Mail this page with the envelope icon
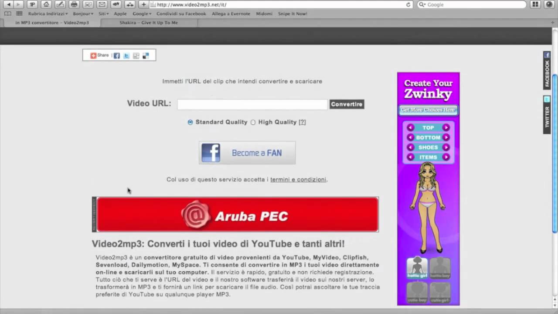 pyautogui.click(x=102, y=4)
